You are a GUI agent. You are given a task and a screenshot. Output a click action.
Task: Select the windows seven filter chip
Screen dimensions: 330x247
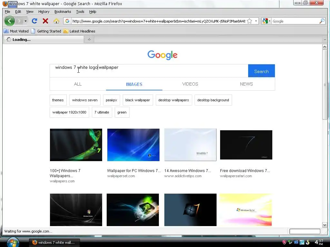[85, 100]
